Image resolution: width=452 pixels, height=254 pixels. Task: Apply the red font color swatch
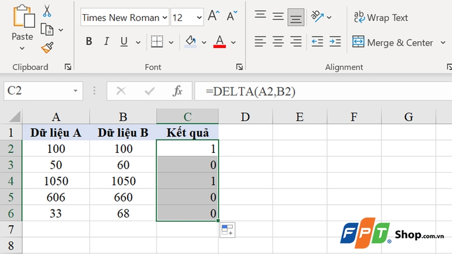point(220,42)
